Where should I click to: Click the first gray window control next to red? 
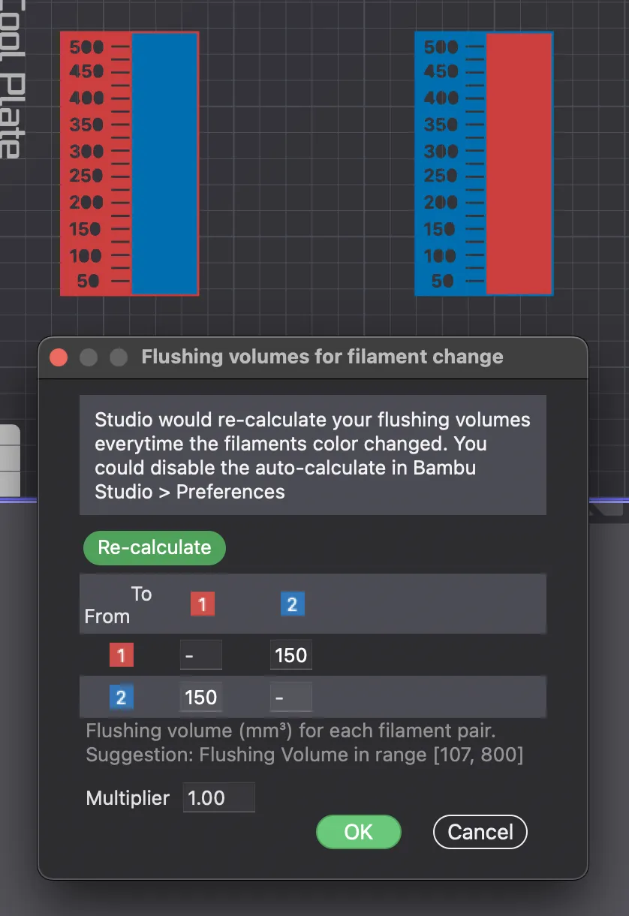89,357
